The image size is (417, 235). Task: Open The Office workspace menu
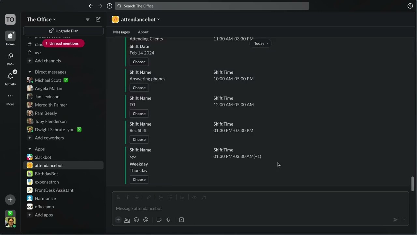[x=41, y=19]
